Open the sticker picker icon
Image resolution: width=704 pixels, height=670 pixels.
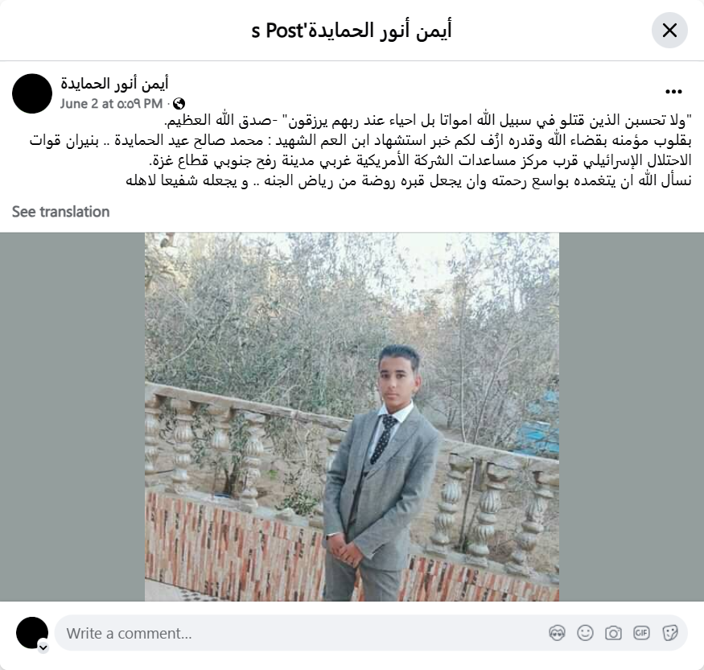pyautogui.click(x=670, y=633)
